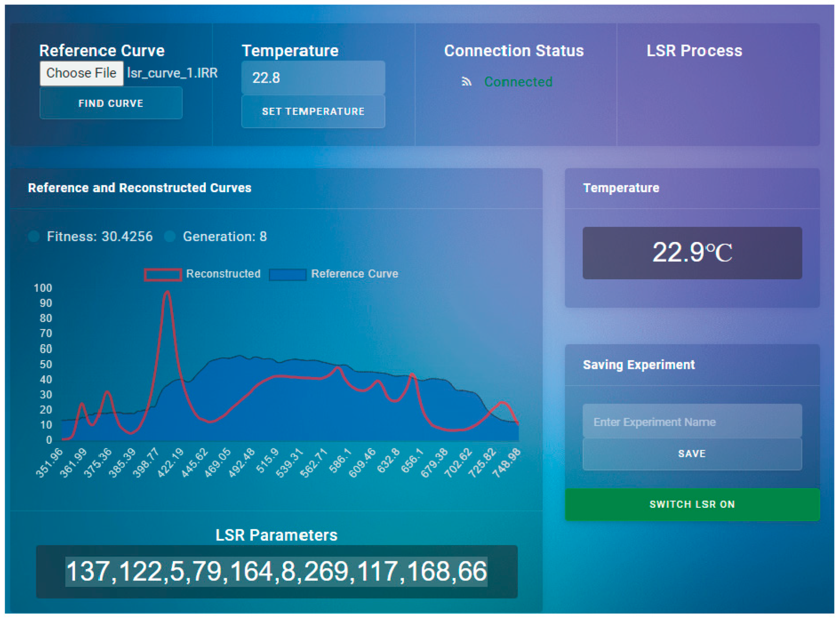Click the Reconstructed legend label
Viewport: 838px width, 618px height.
click(223, 274)
